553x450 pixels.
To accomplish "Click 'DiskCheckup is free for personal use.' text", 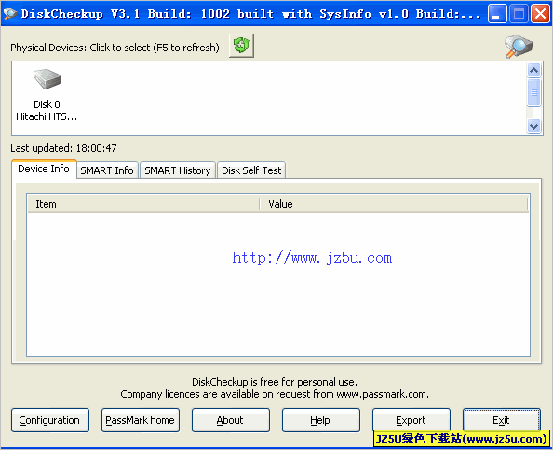I will tap(275, 382).
